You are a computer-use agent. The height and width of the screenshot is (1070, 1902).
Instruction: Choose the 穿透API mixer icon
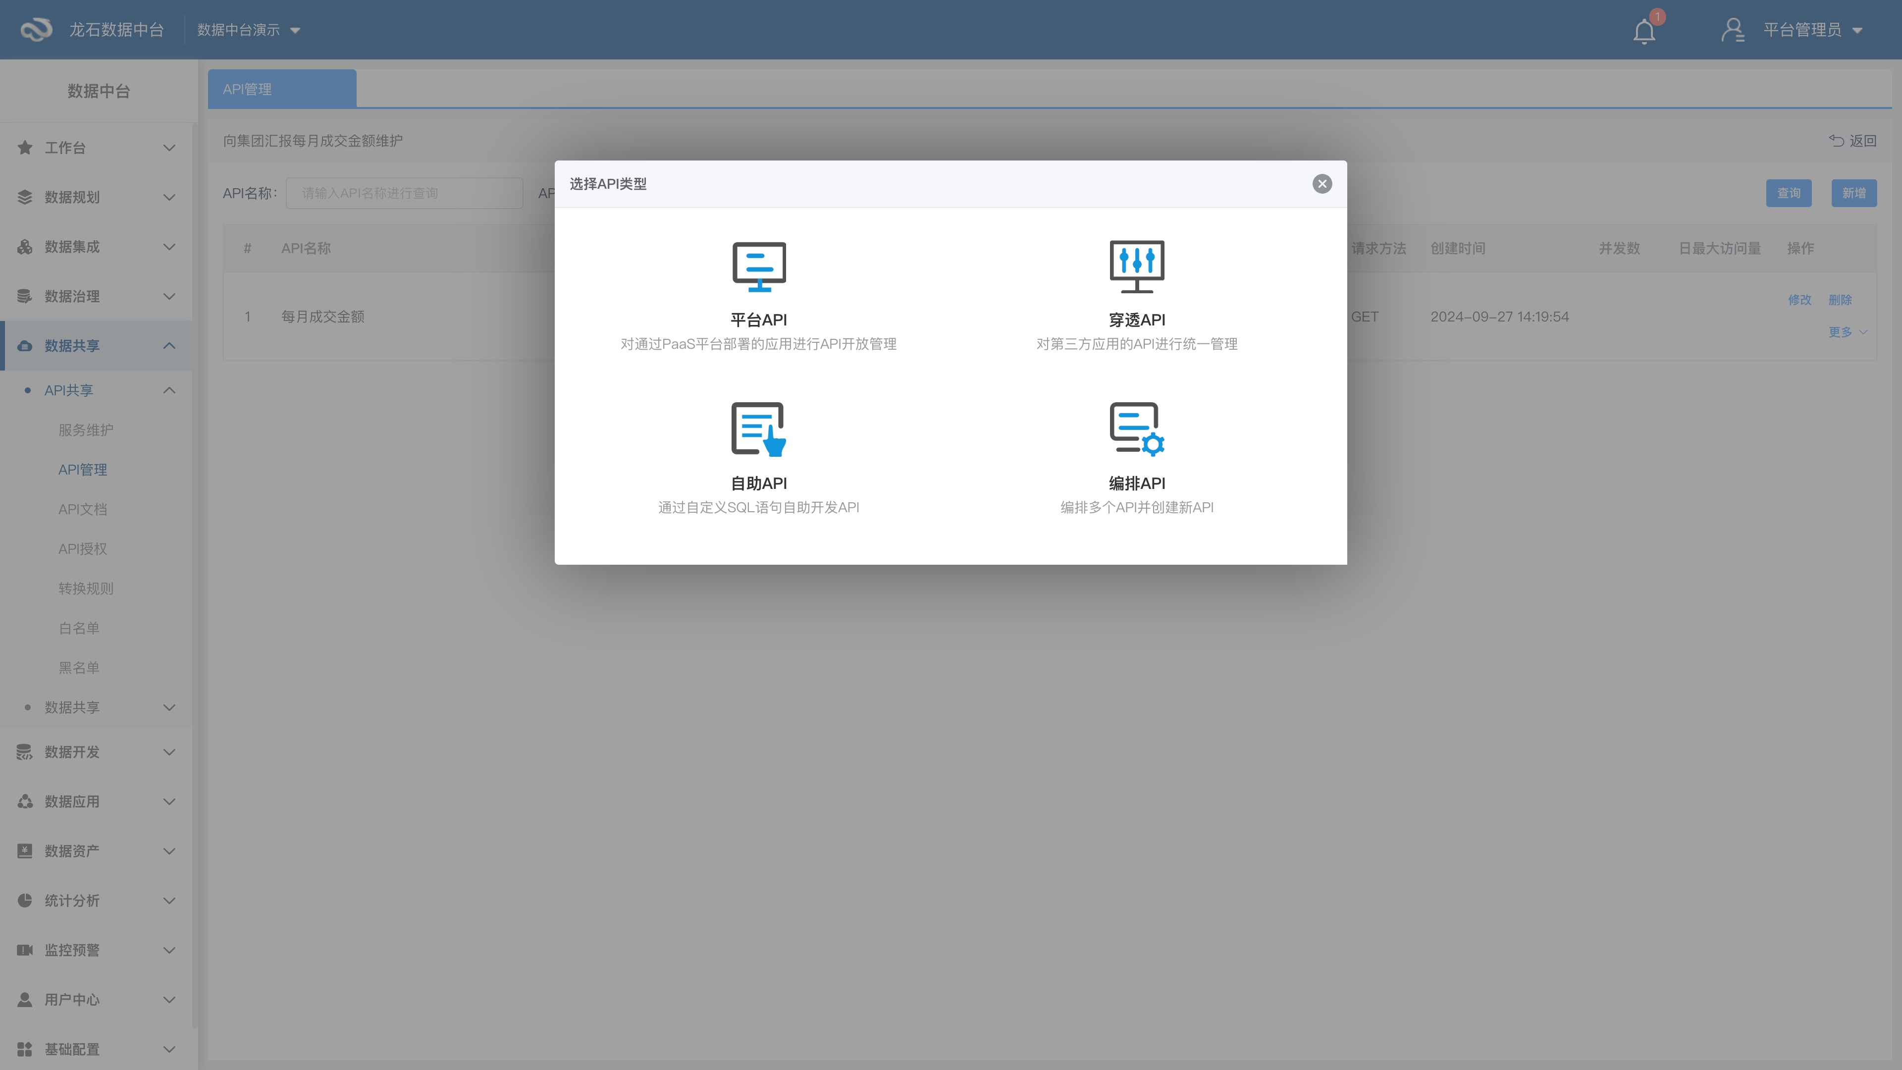point(1136,267)
